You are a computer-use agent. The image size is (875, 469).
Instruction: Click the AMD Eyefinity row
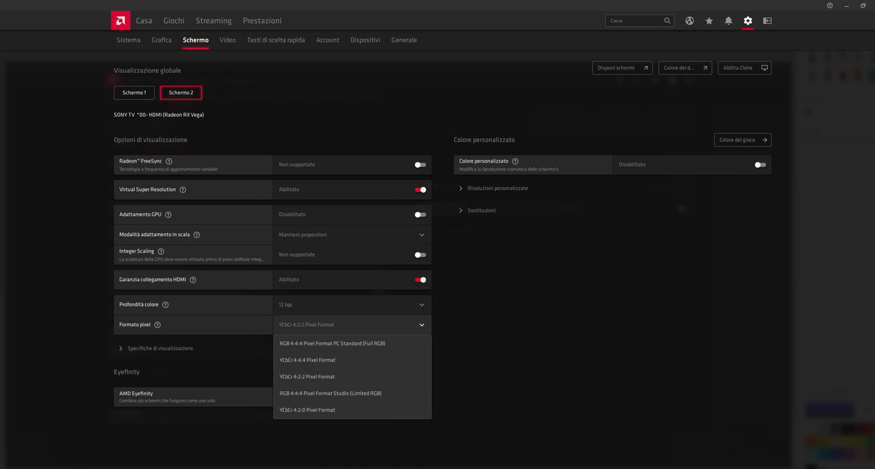[x=193, y=397]
